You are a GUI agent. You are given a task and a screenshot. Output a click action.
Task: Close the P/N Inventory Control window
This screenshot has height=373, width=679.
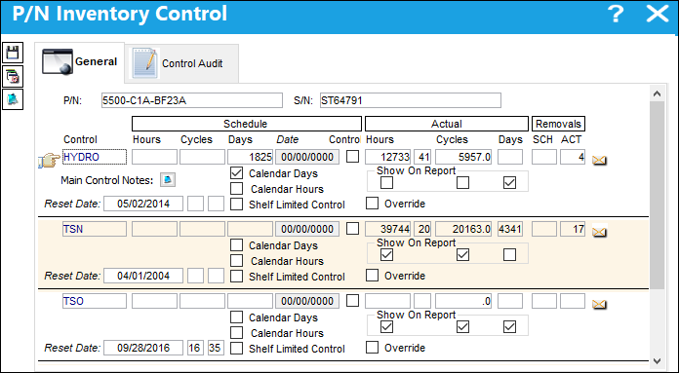coord(658,15)
